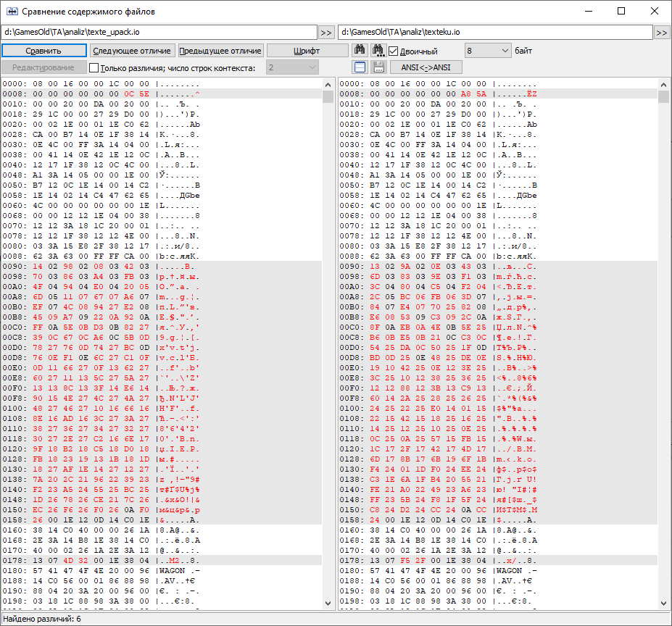
Task: Click right pane row 0158 starting 24 00 1E
Action: tap(498, 519)
